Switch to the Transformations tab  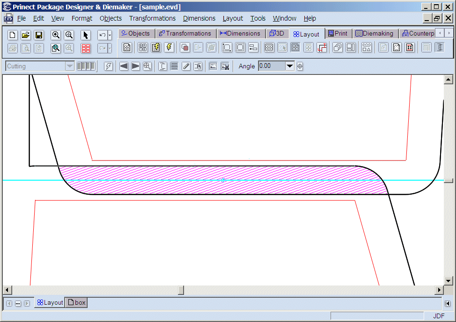(x=185, y=33)
